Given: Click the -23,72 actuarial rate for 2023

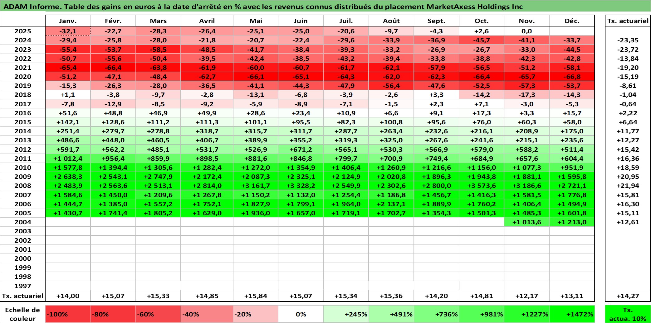Looking at the screenshot, I should tap(628, 50).
